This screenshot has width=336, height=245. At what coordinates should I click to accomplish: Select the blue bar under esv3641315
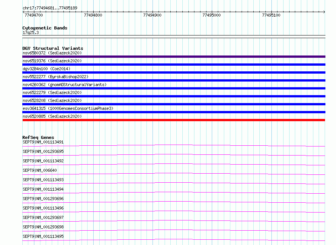pyautogui.click(x=174, y=112)
